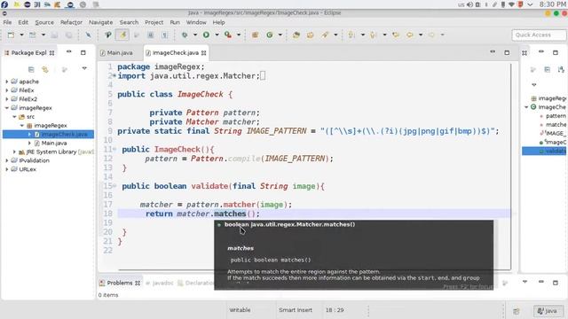Open the Source menu
This screenshot has width=568, height=319.
tap(44, 22)
